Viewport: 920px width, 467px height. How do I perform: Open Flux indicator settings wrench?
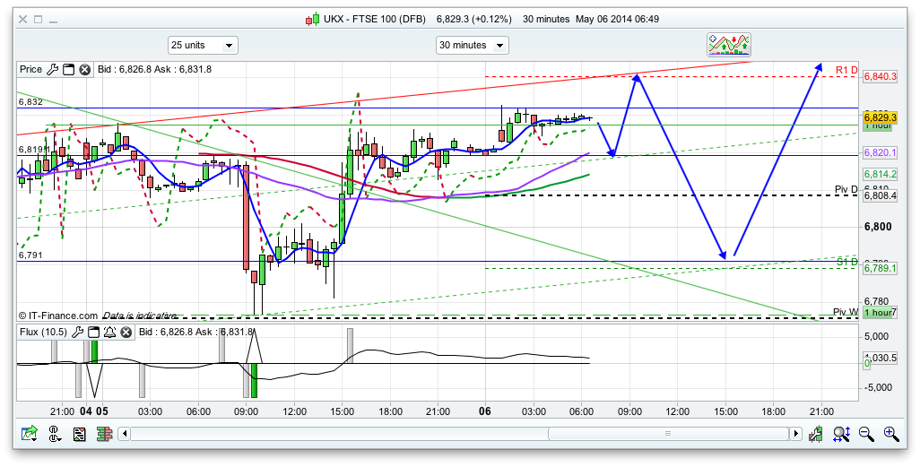(x=78, y=333)
